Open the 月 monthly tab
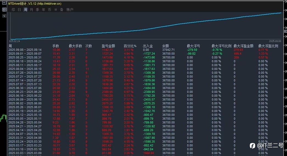Screen dimensions: 287x156 click(32, 10)
